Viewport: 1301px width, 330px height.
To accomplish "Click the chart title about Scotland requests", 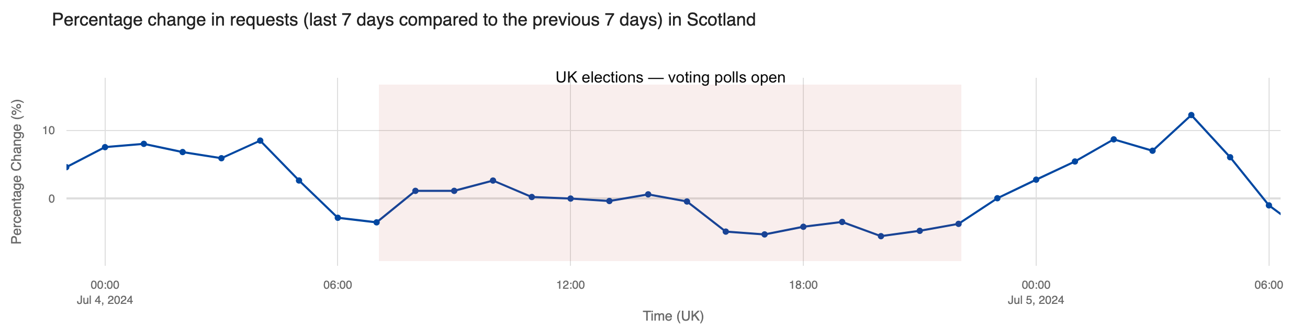I will click(x=403, y=20).
